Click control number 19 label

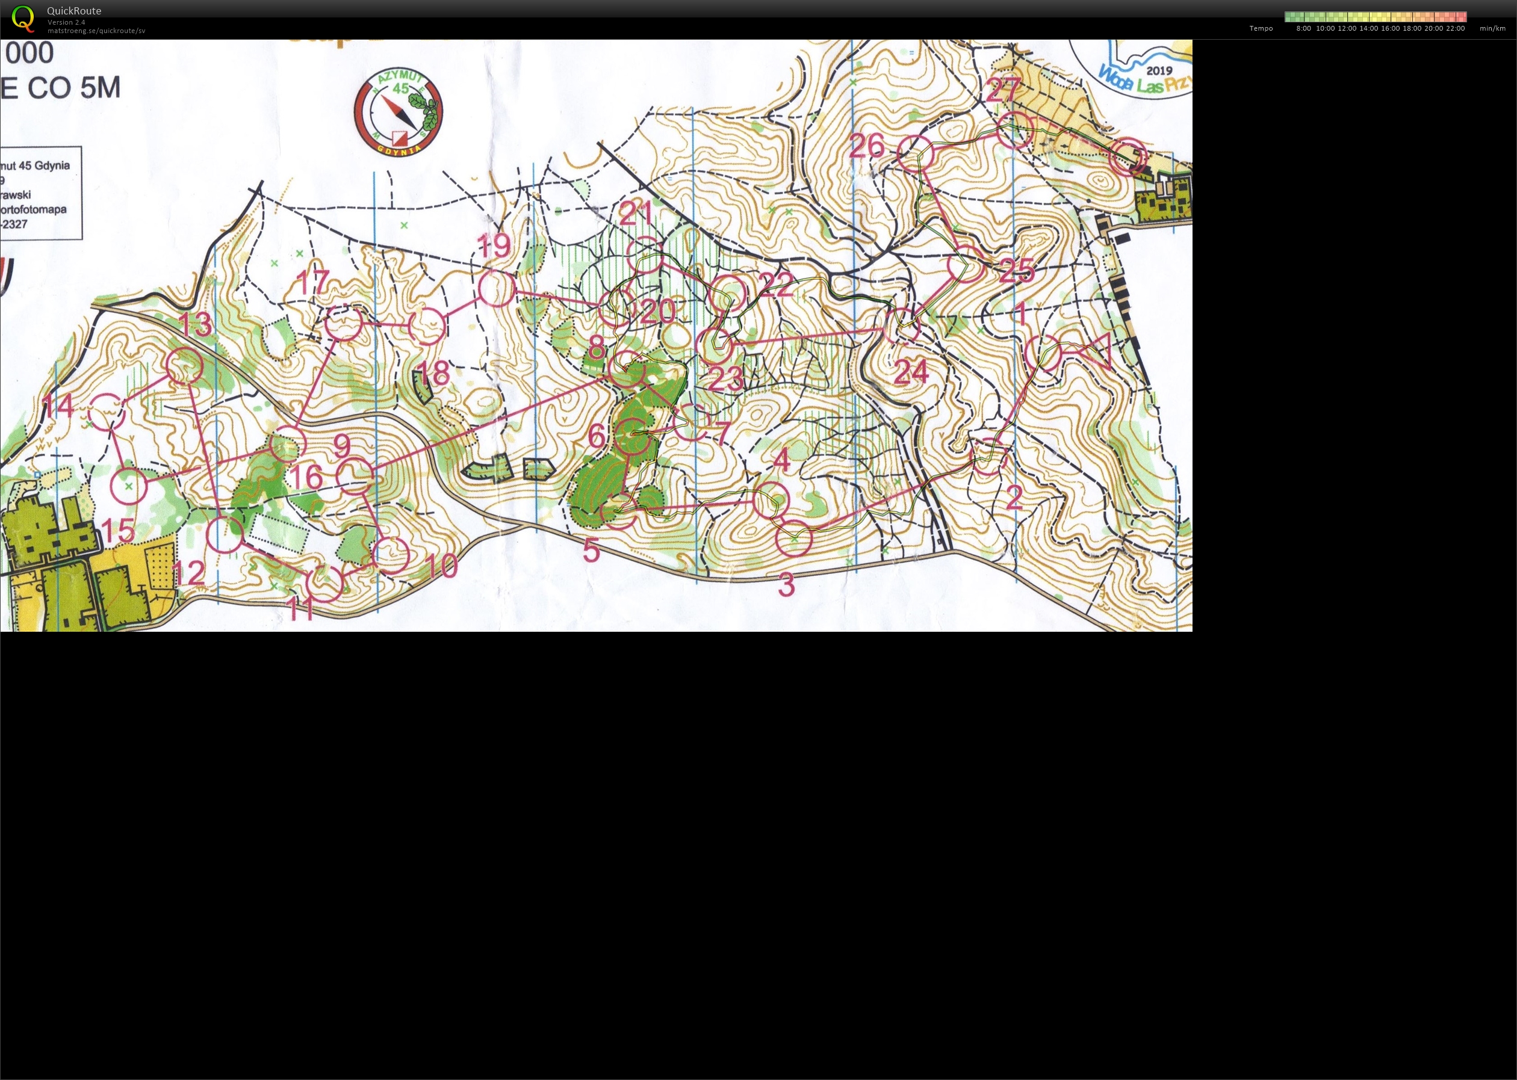494,245
